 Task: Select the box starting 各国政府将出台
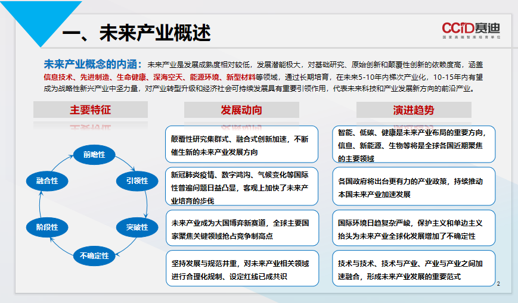point(414,186)
